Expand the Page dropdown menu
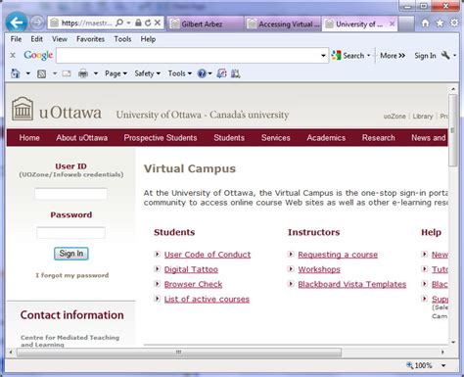The image size is (464, 377). 116,73
